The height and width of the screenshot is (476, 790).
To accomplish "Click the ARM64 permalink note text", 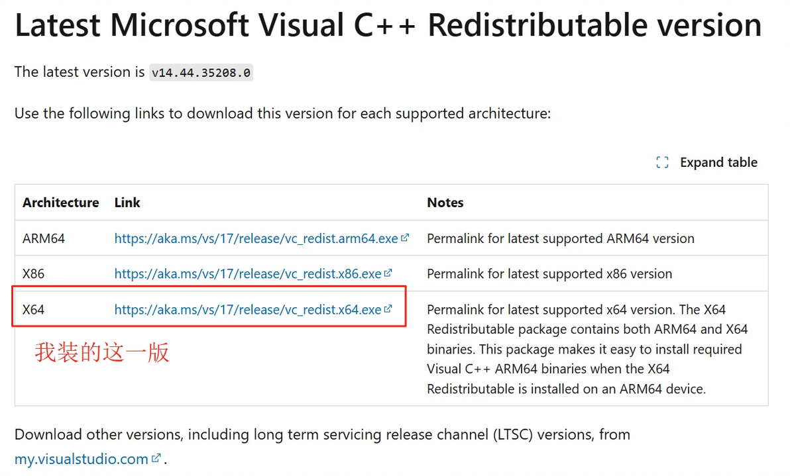I will click(560, 238).
